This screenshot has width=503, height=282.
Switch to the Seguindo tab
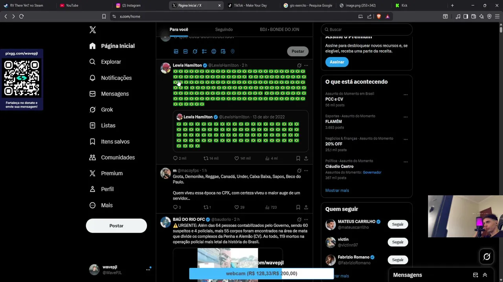point(224,29)
